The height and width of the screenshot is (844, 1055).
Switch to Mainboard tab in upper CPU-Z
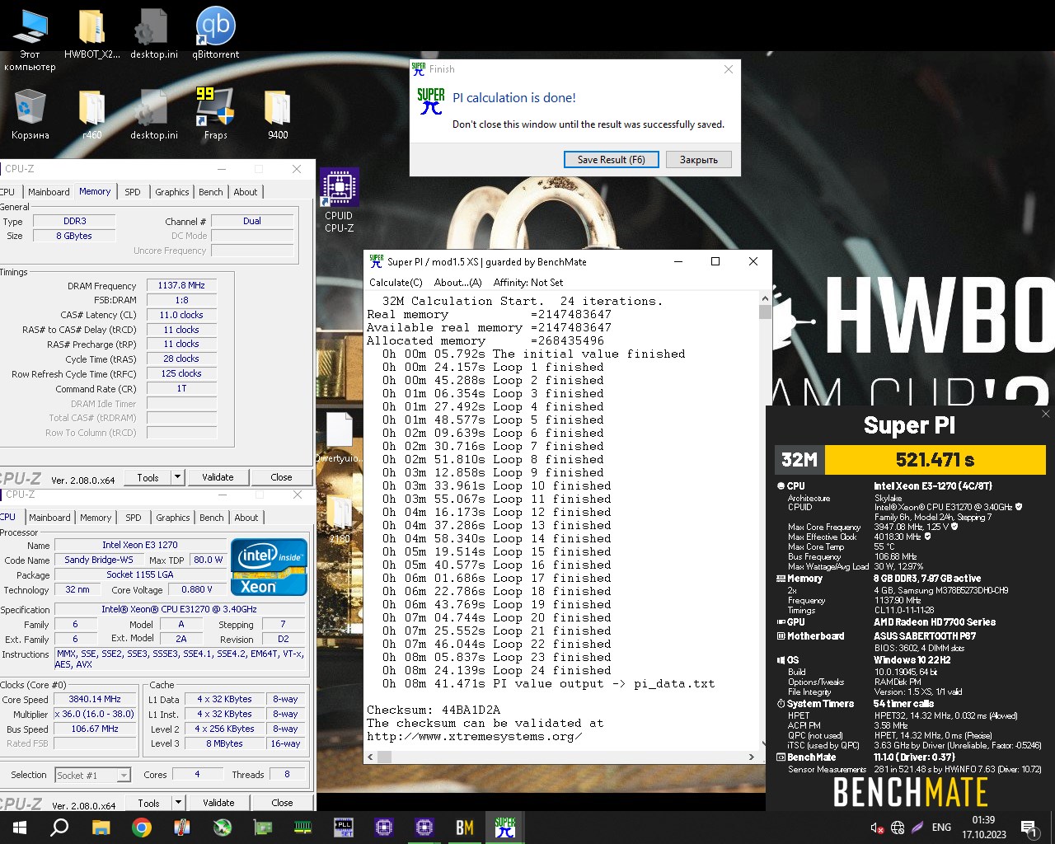(x=49, y=192)
